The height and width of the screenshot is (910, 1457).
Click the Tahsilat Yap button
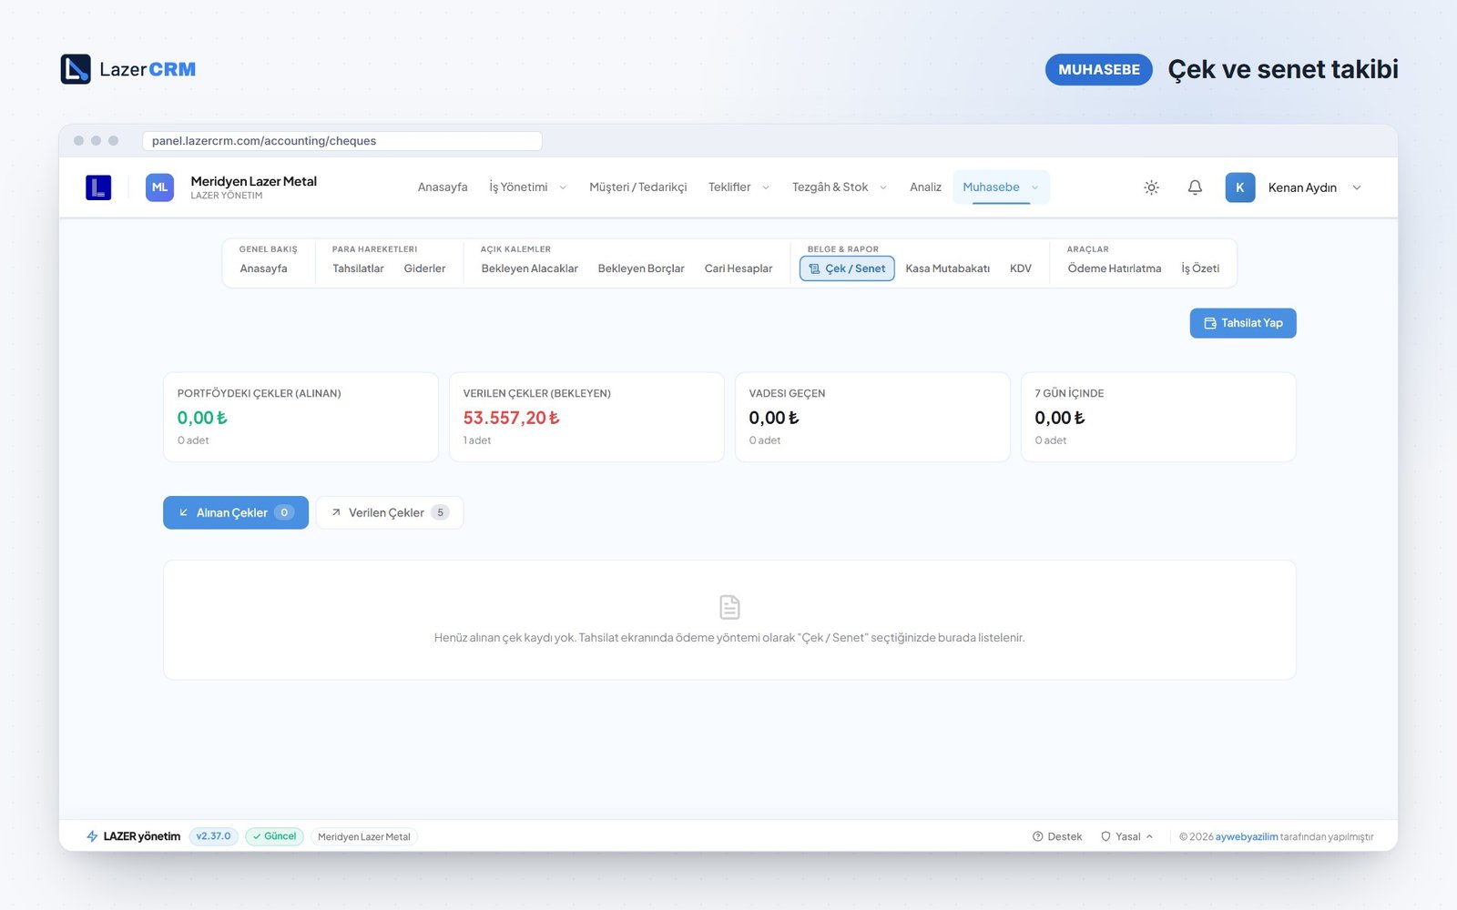[x=1243, y=323]
